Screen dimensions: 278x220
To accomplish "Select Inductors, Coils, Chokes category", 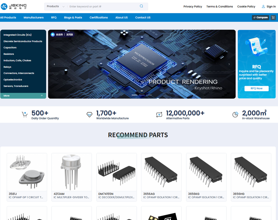I will [x=17, y=61].
